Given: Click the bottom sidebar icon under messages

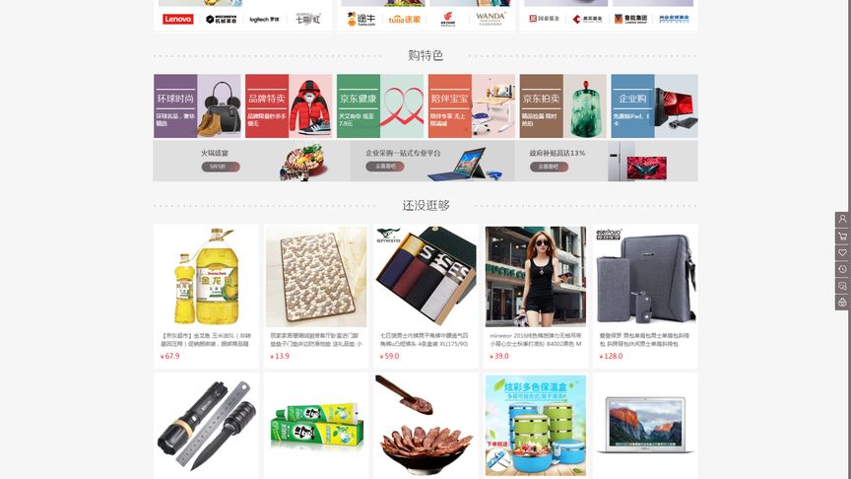Looking at the screenshot, I should pyautogui.click(x=842, y=303).
